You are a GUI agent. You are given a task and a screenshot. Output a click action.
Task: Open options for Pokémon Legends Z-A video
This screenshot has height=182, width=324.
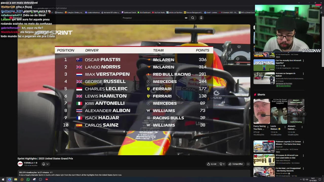point(303,142)
